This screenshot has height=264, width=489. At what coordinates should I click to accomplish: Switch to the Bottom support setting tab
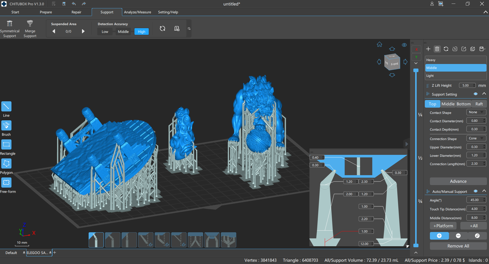tap(464, 104)
